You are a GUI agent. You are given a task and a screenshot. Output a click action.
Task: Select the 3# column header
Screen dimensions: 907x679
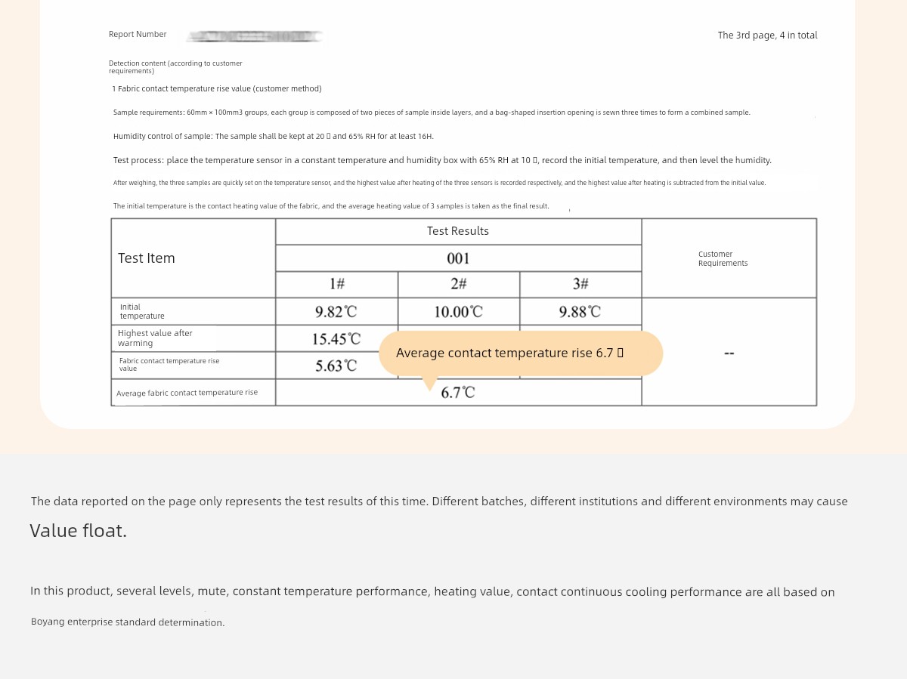(x=580, y=284)
